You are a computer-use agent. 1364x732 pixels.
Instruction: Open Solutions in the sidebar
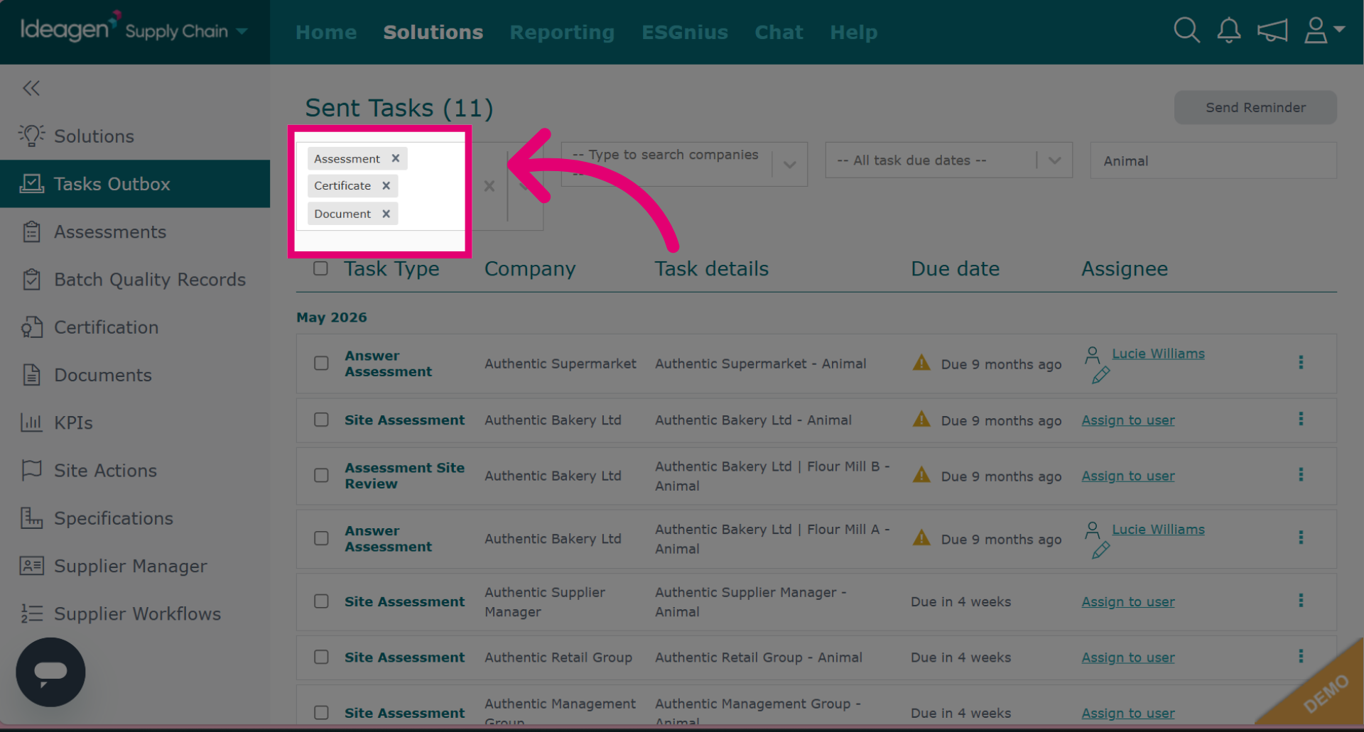tap(135, 136)
